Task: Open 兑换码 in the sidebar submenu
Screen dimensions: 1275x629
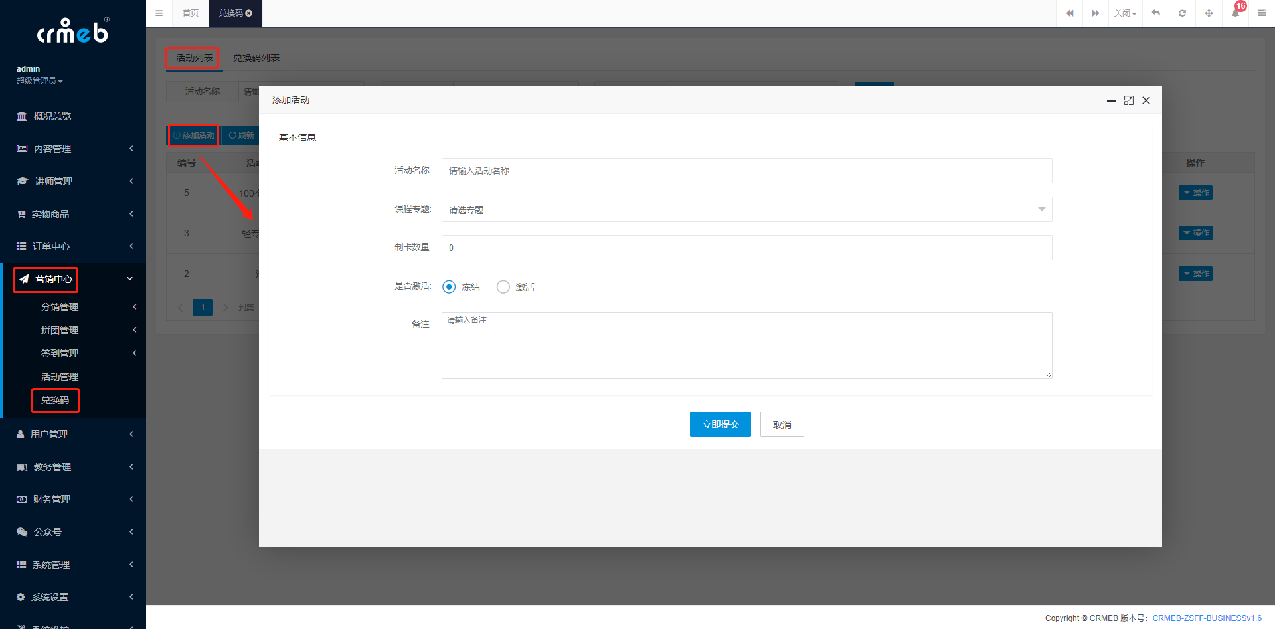Action: point(55,400)
